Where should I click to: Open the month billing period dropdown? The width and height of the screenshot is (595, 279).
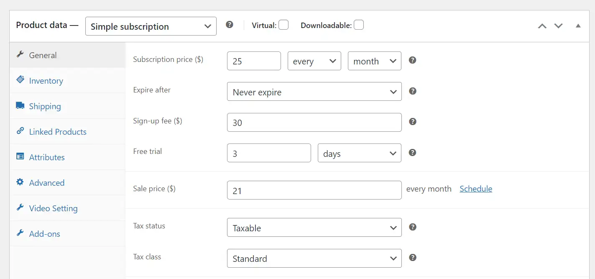[375, 61]
